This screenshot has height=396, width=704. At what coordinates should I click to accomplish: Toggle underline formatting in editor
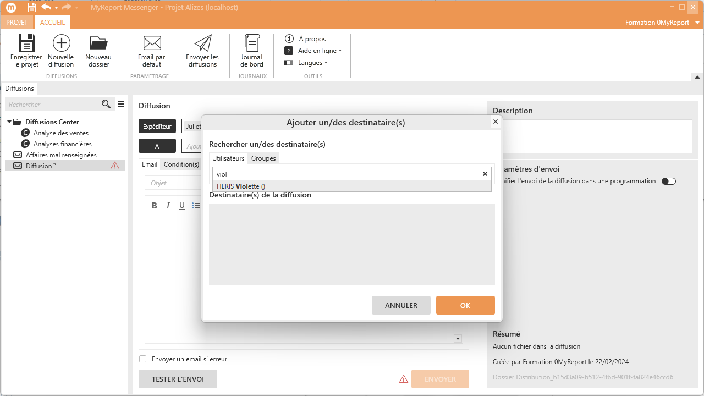182,206
